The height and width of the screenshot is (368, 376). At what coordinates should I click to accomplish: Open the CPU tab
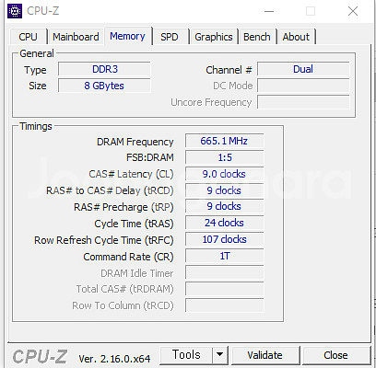[x=28, y=37]
